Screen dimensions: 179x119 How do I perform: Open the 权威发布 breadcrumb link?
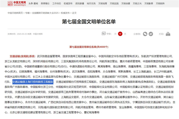65,13
